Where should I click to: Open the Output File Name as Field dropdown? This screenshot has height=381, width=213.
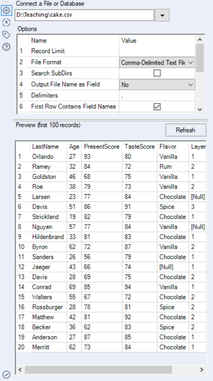point(190,84)
